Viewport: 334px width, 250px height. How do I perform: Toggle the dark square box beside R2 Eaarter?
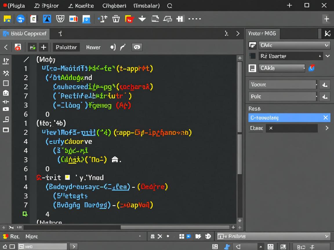pyautogui.click(x=253, y=56)
